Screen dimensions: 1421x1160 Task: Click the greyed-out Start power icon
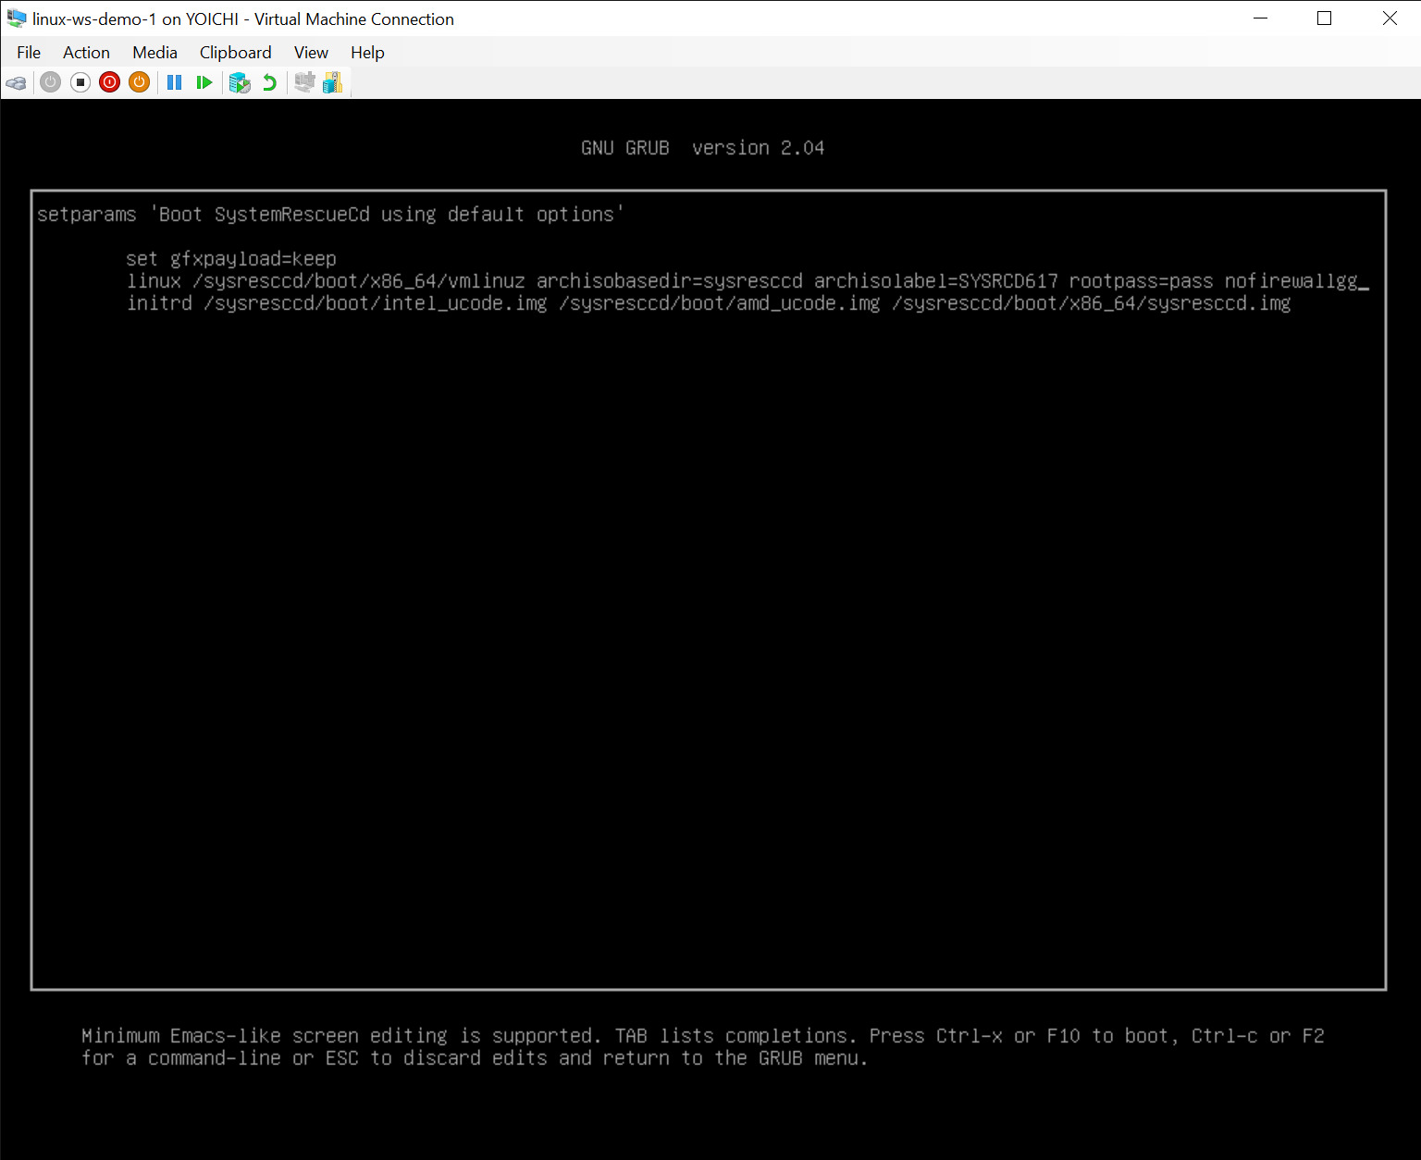point(51,82)
